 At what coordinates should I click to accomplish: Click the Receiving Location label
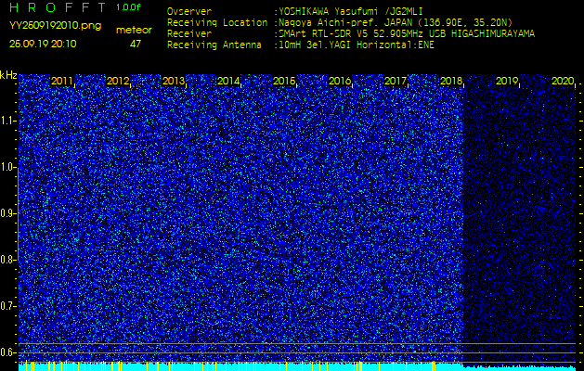point(217,22)
